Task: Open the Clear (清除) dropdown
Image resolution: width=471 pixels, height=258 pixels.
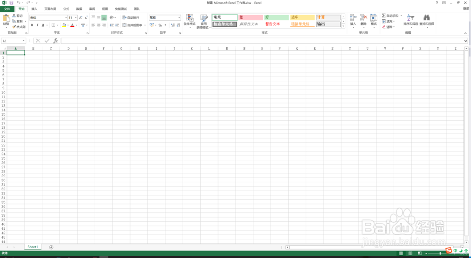Action: [388, 27]
